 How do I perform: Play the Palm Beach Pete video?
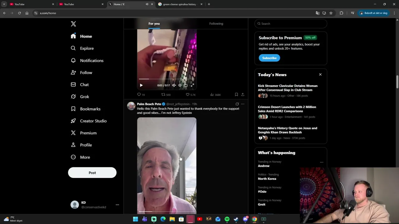point(167,165)
